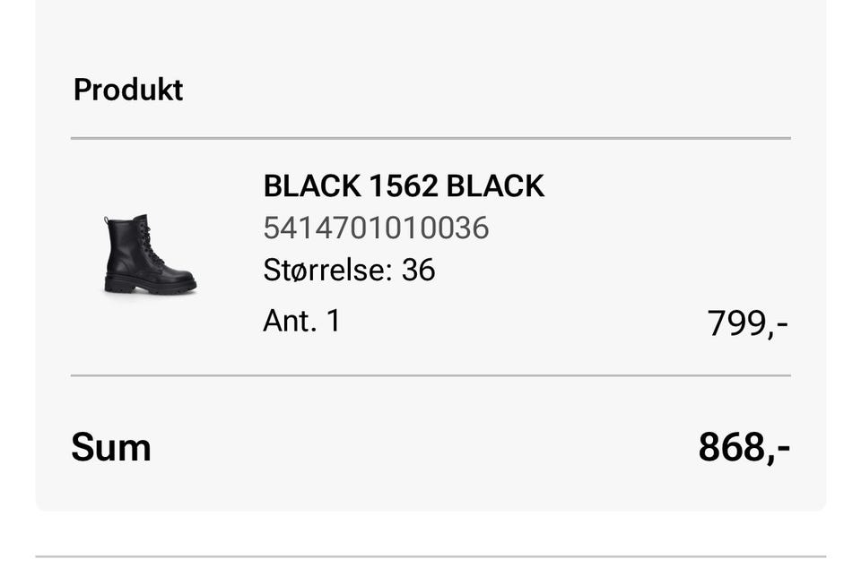Click the item price 799,-
This screenshot has height=568, width=861.
747,323
